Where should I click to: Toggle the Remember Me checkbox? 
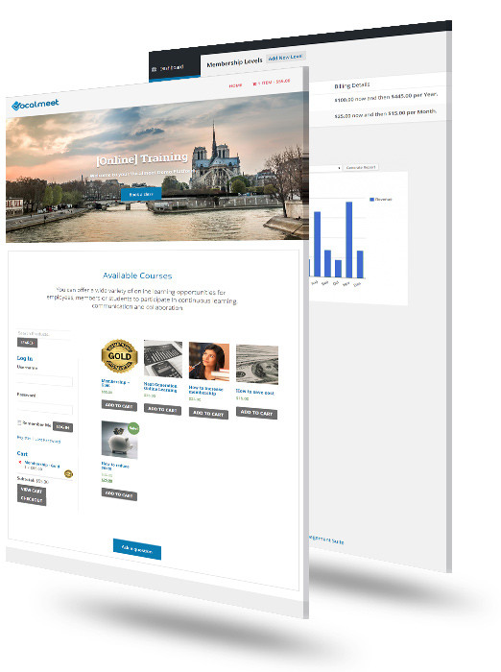tap(19, 423)
